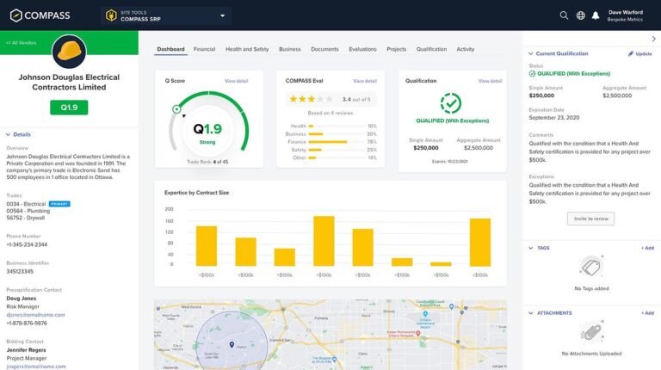Add a new attachment
The height and width of the screenshot is (370, 661).
647,313
